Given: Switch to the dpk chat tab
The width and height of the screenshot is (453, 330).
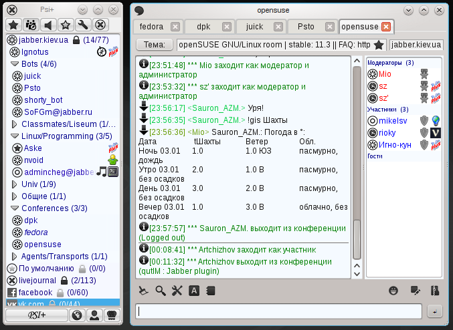Looking at the screenshot, I should pyautogui.click(x=210, y=27).
